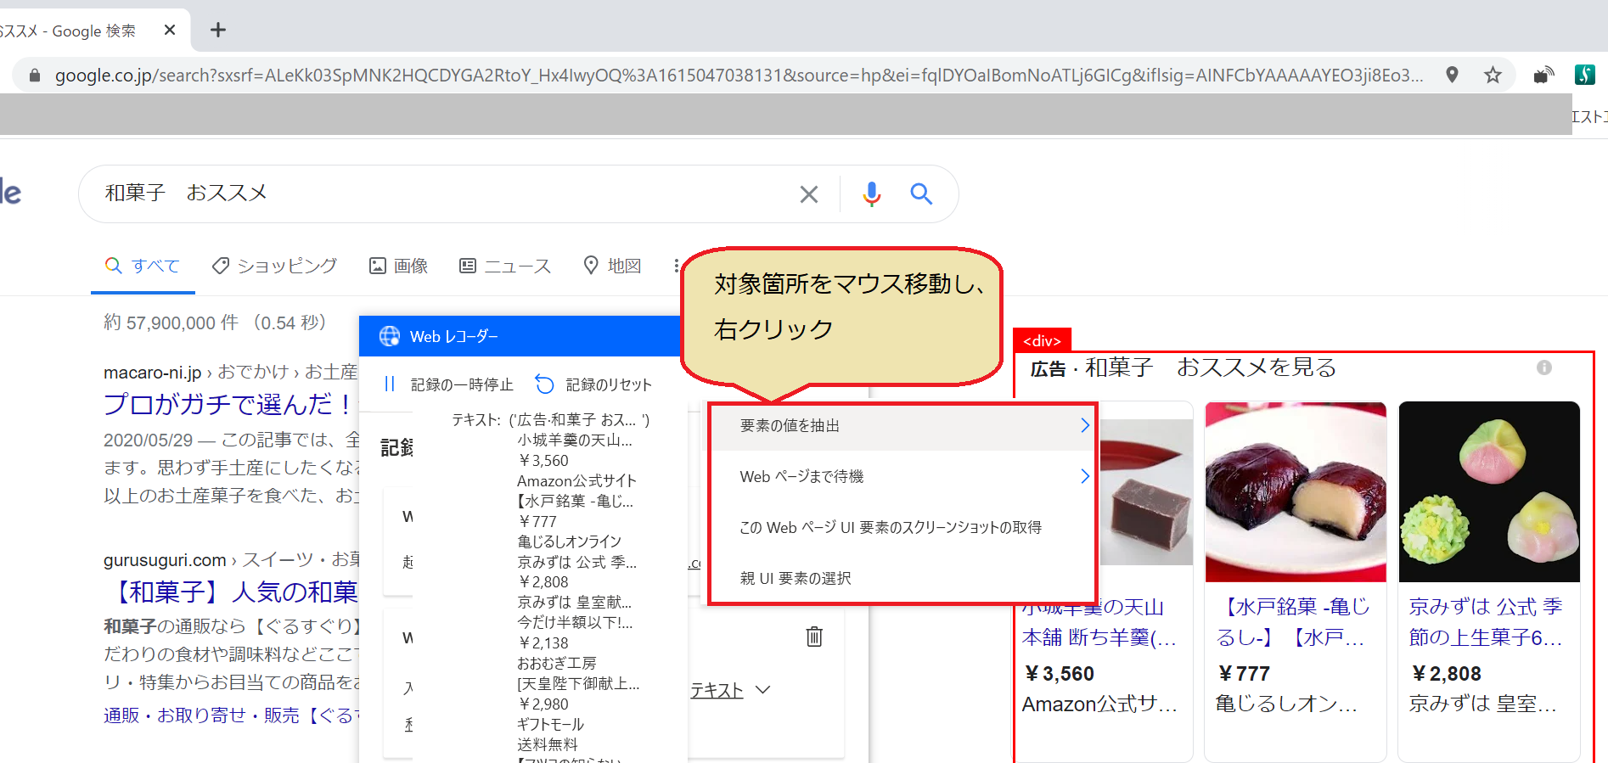Viewport: 1608px width, 763px height.
Task: Select 親 UI 要素の選択 menu entry
Action: 903,579
